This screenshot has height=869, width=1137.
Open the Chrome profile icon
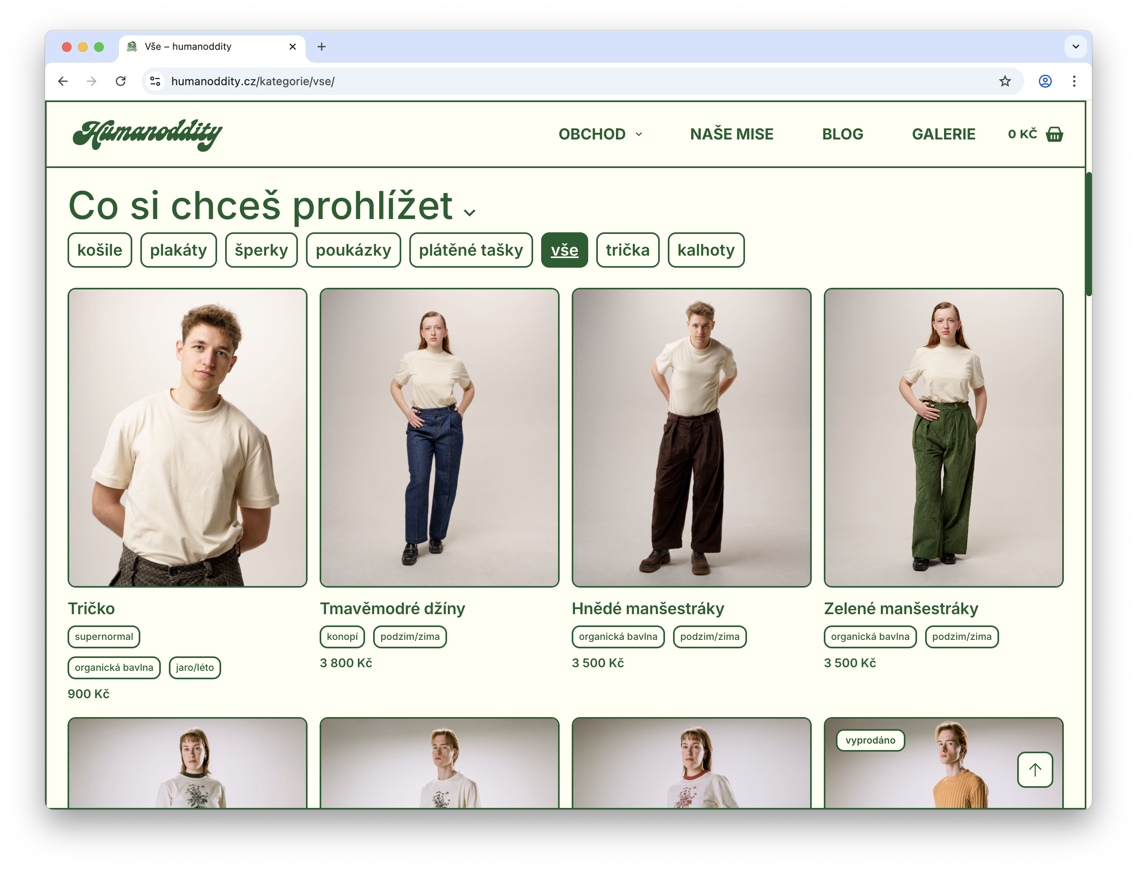pyautogui.click(x=1045, y=81)
